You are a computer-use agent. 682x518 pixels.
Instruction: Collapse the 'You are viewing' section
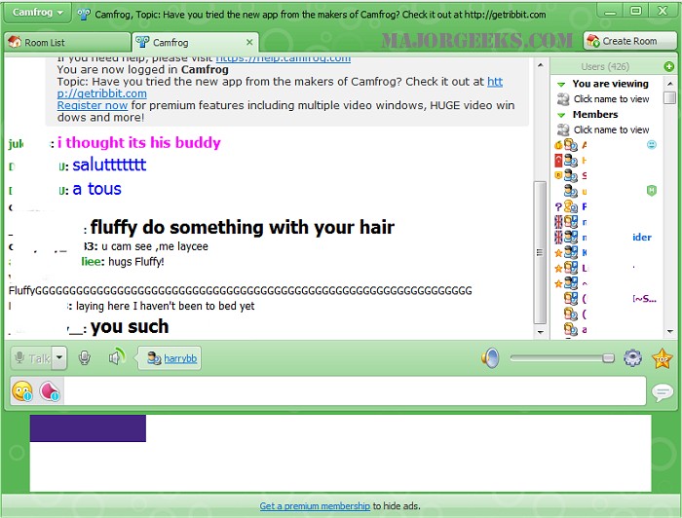[x=561, y=84]
